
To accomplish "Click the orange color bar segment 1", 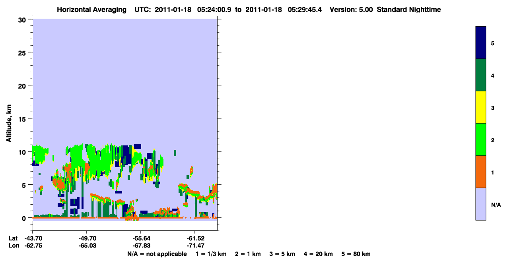I will click(481, 172).
